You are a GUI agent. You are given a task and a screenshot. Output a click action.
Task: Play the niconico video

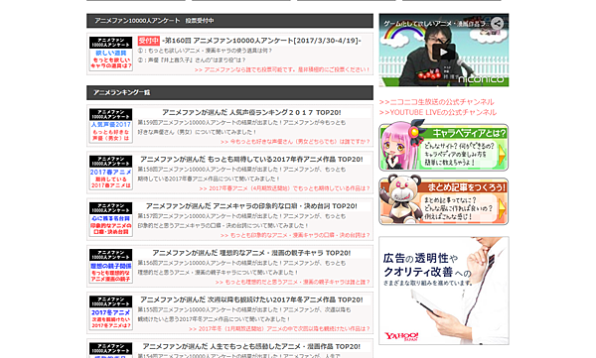[444, 52]
